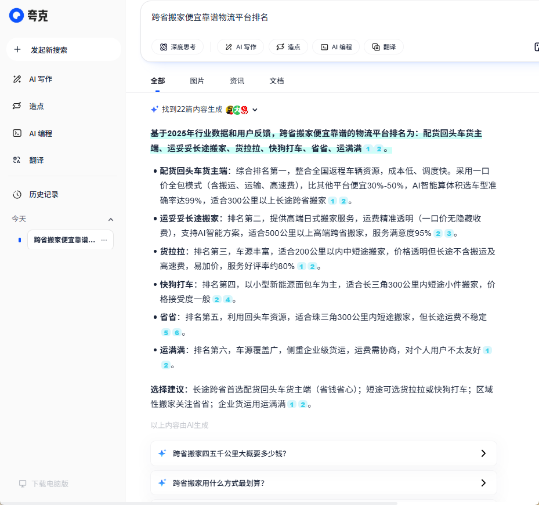Click the 发起新搜索 button

tap(64, 49)
